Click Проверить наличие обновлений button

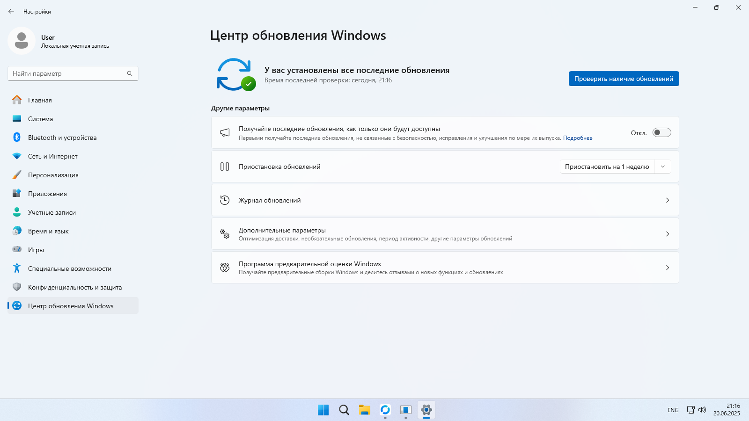pos(624,79)
